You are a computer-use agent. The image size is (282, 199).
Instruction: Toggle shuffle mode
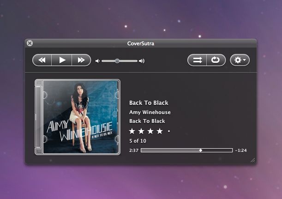tap(197, 60)
